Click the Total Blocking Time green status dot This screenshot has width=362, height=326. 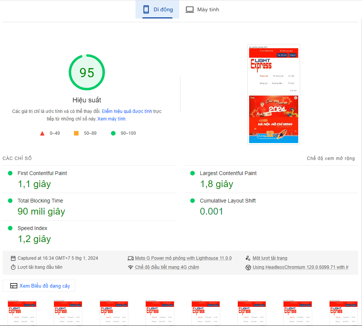tap(10, 201)
